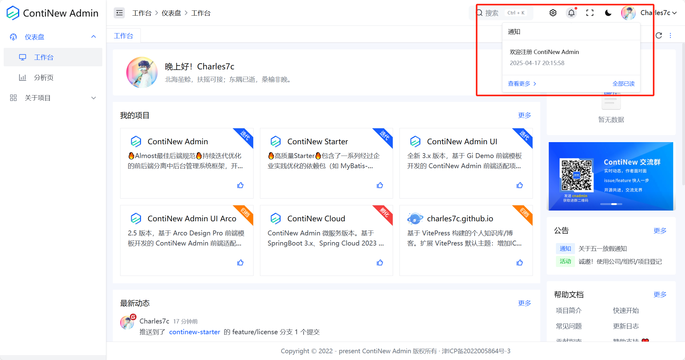The width and height of the screenshot is (685, 360).
Task: Select the 工作台 page tab
Action: [x=124, y=36]
